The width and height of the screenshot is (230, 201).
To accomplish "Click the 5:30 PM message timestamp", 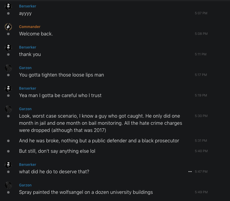I will click(201, 116).
